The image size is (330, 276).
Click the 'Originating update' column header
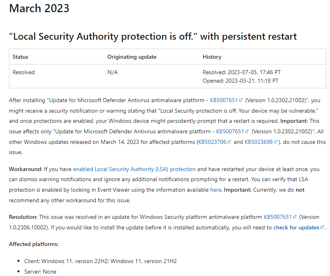[132, 57]
